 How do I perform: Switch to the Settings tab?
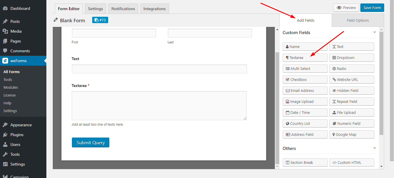(95, 8)
